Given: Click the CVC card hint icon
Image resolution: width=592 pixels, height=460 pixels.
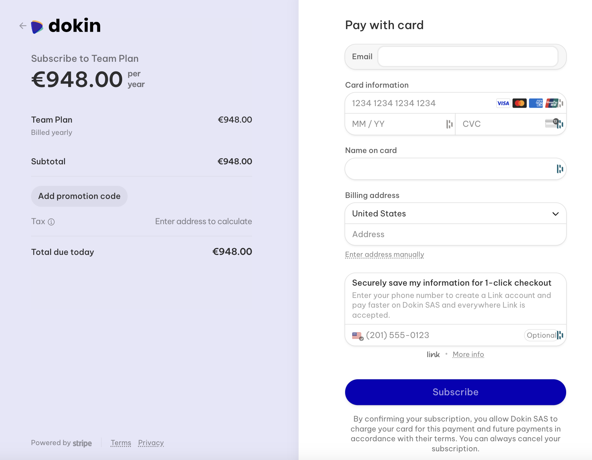Looking at the screenshot, I should tap(551, 123).
